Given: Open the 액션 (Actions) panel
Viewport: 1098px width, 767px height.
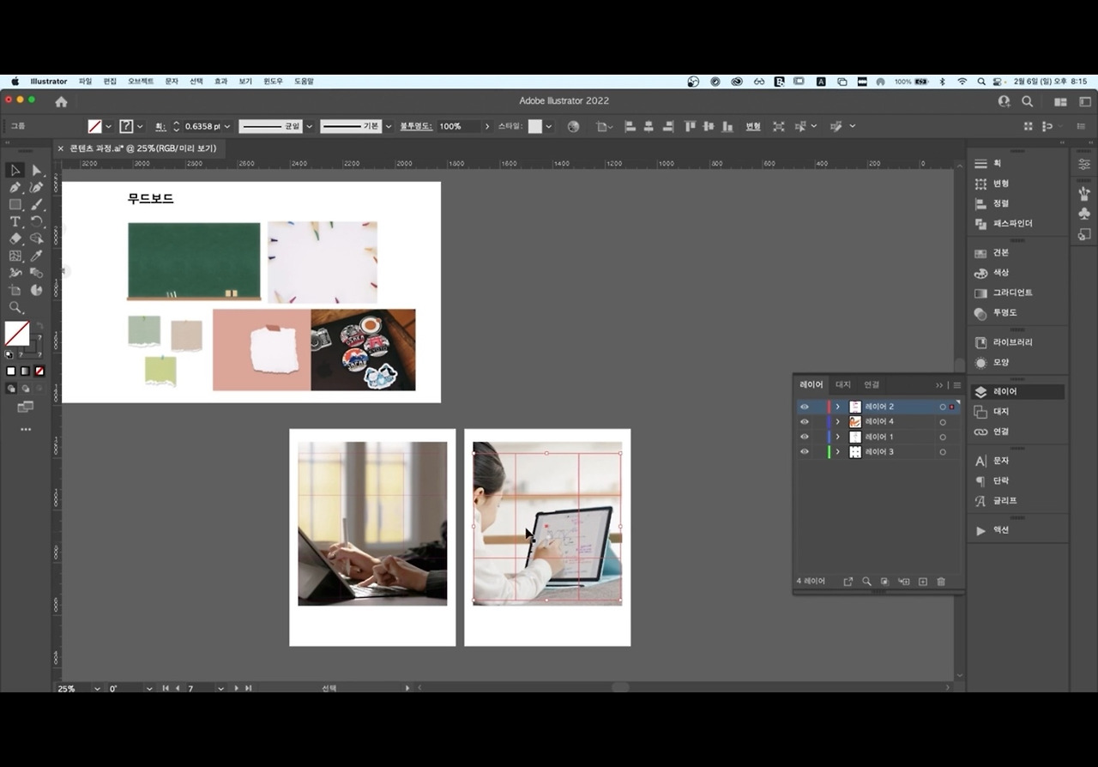Looking at the screenshot, I should click(x=1000, y=530).
